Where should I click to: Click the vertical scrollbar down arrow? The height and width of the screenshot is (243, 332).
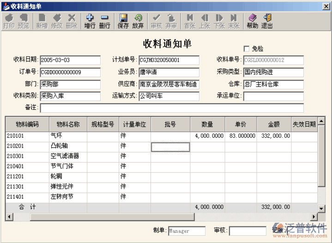point(321,209)
